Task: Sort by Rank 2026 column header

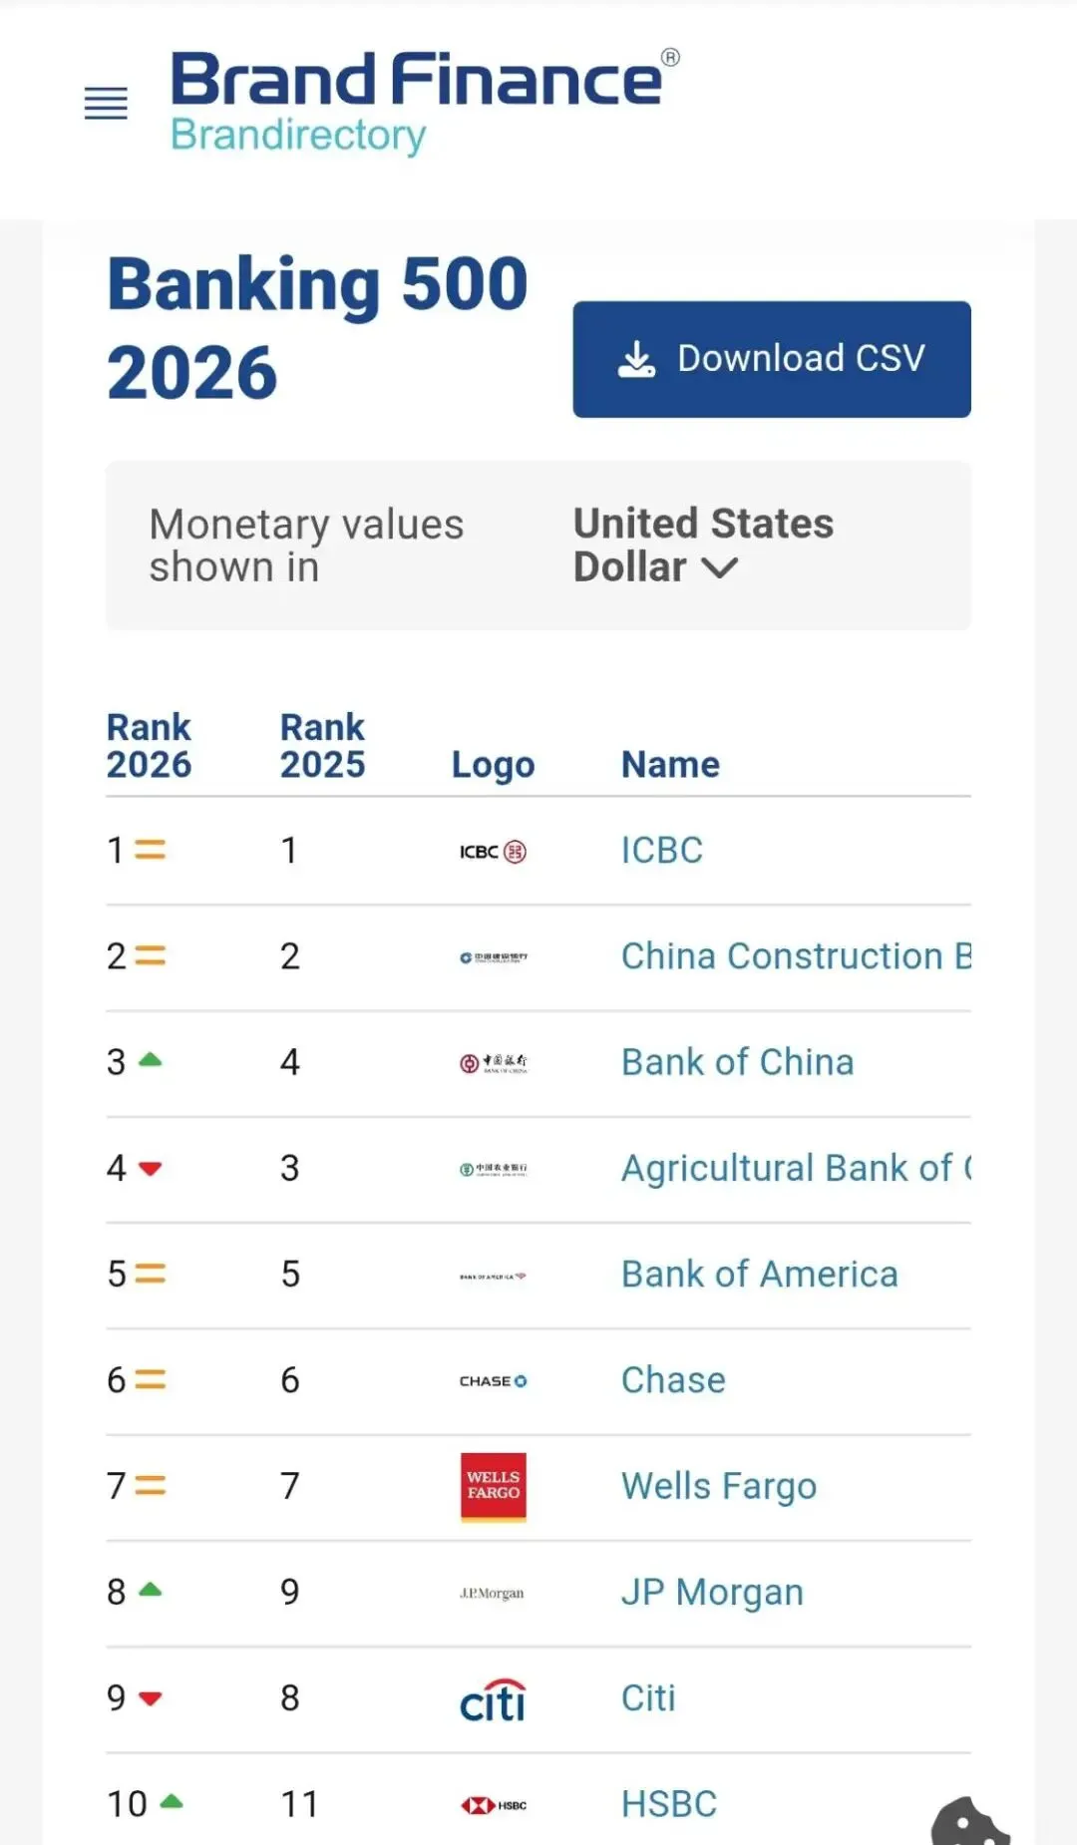Action: pos(149,745)
